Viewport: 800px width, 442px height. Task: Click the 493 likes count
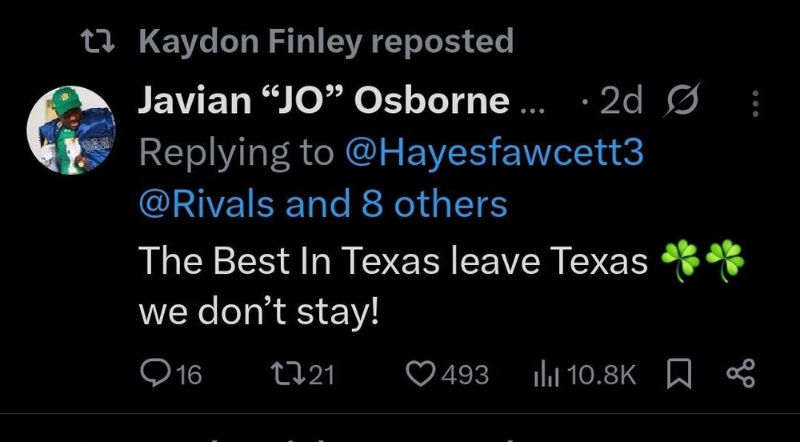pos(464,374)
